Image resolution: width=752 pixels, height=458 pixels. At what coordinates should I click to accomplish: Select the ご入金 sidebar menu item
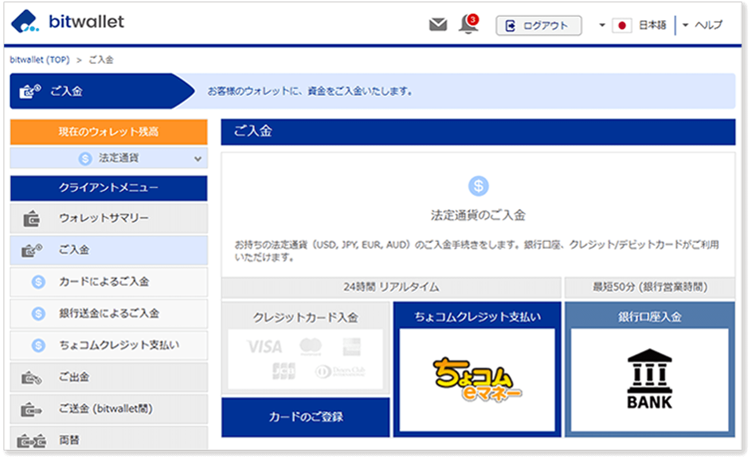[x=109, y=250]
